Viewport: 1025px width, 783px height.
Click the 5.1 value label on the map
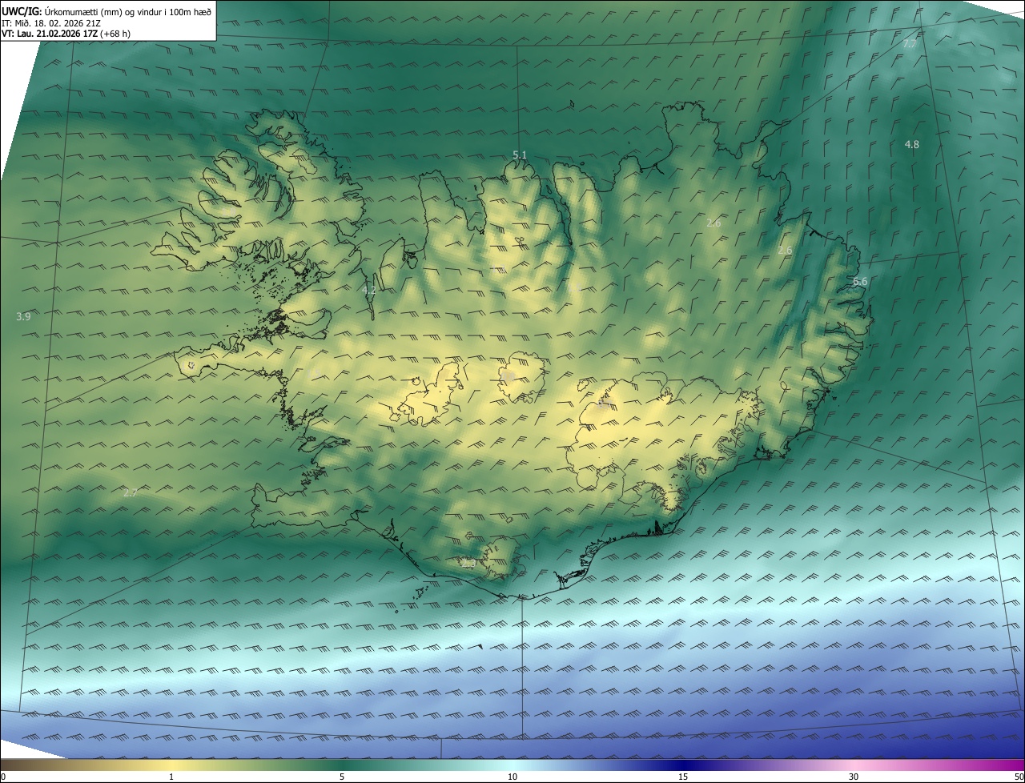[520, 155]
